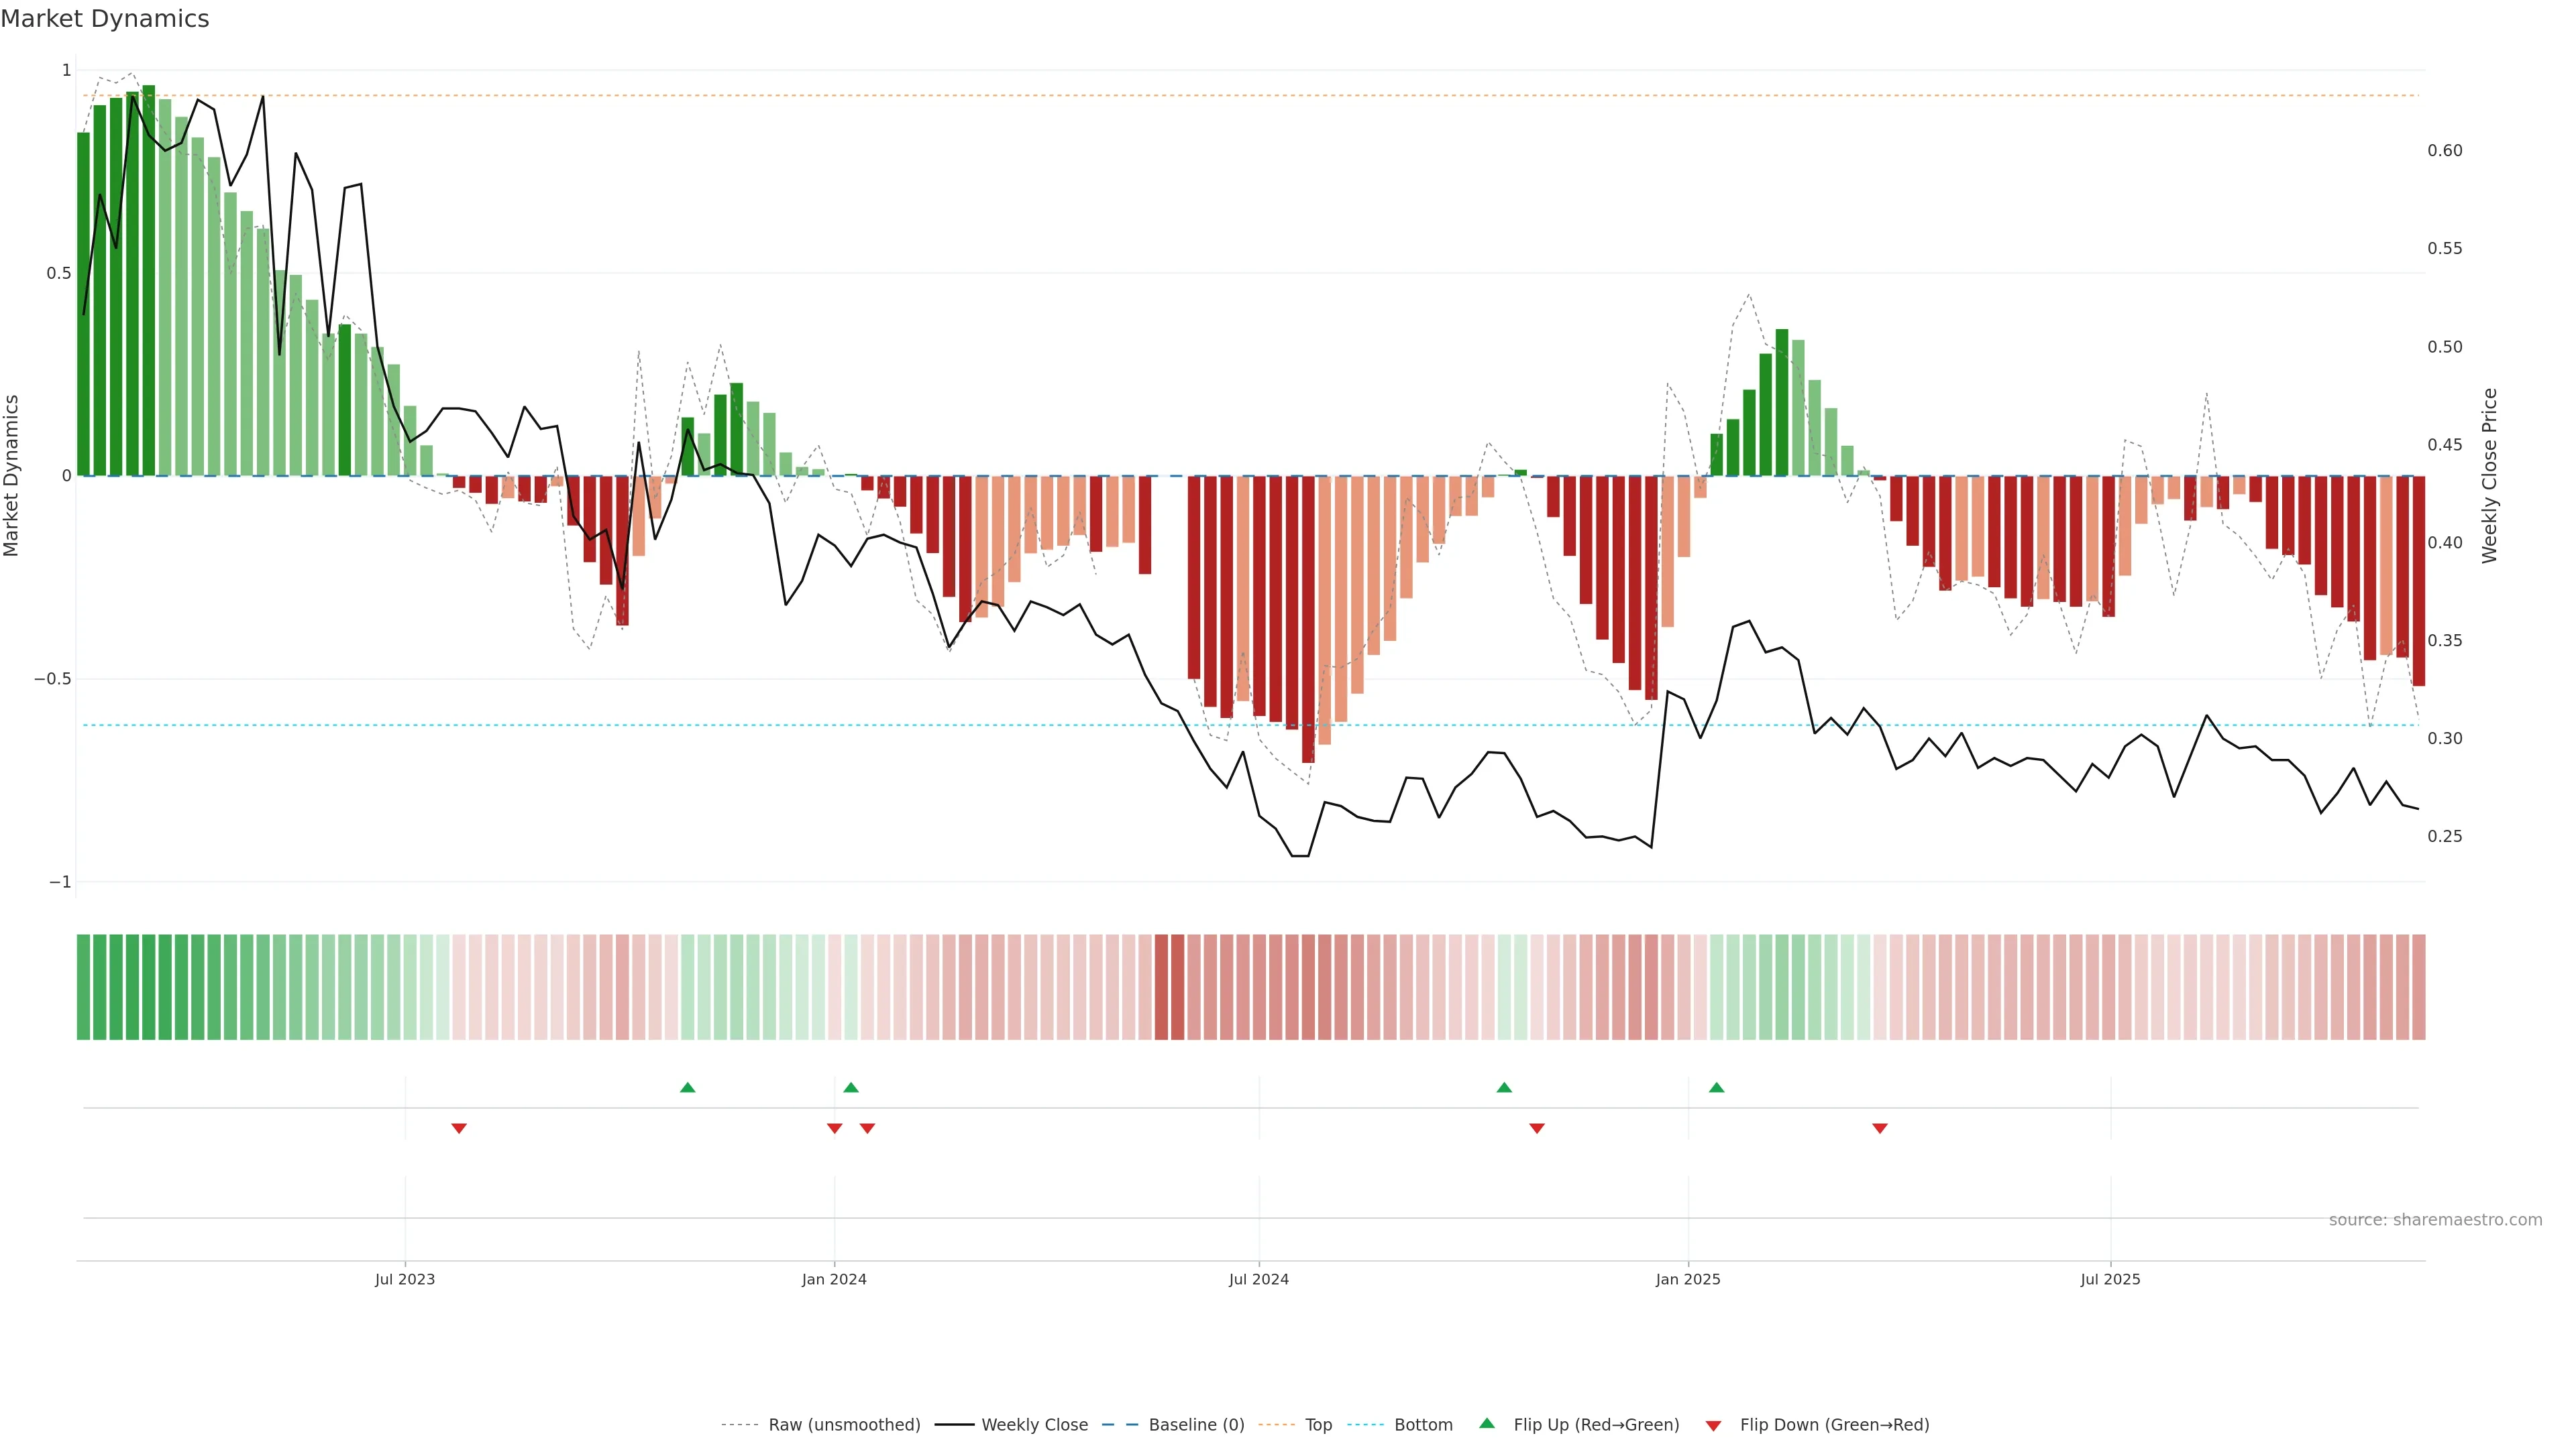The image size is (2576, 1448).
Task: Click the source: sharemaestro.com text
Action: [2435, 1220]
